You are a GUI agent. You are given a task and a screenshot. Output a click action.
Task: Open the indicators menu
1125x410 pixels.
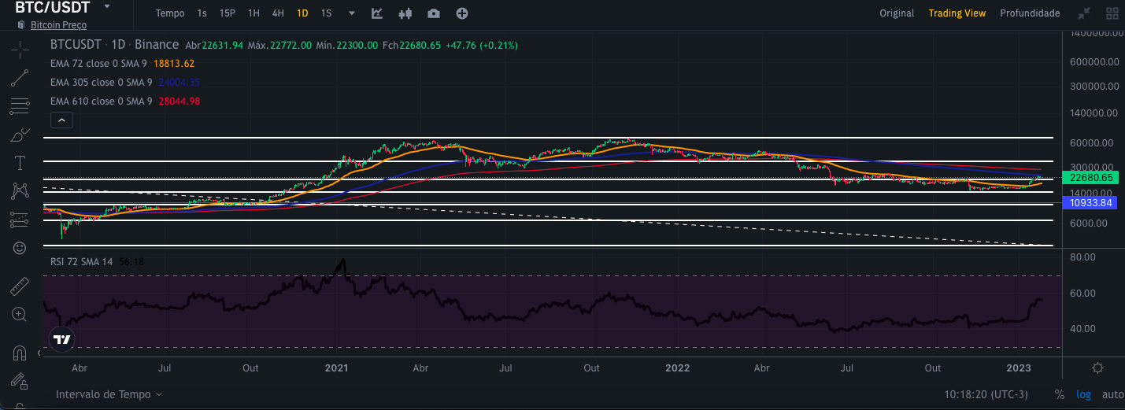[x=377, y=13]
